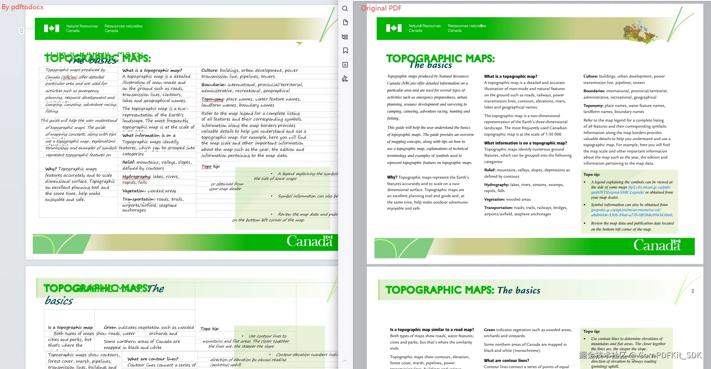Open the geogratis.gc.ca/api/en/nrcan-rncan/ess-sst/ link

[x=626, y=210]
